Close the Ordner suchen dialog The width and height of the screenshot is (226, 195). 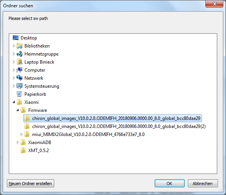[214, 4]
